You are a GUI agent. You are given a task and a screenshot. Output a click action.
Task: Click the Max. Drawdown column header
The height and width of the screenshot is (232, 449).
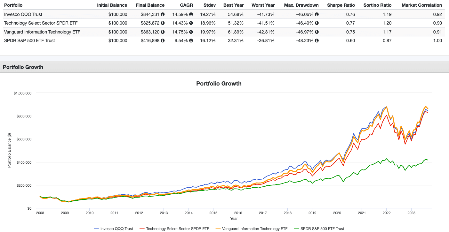coord(301,5)
